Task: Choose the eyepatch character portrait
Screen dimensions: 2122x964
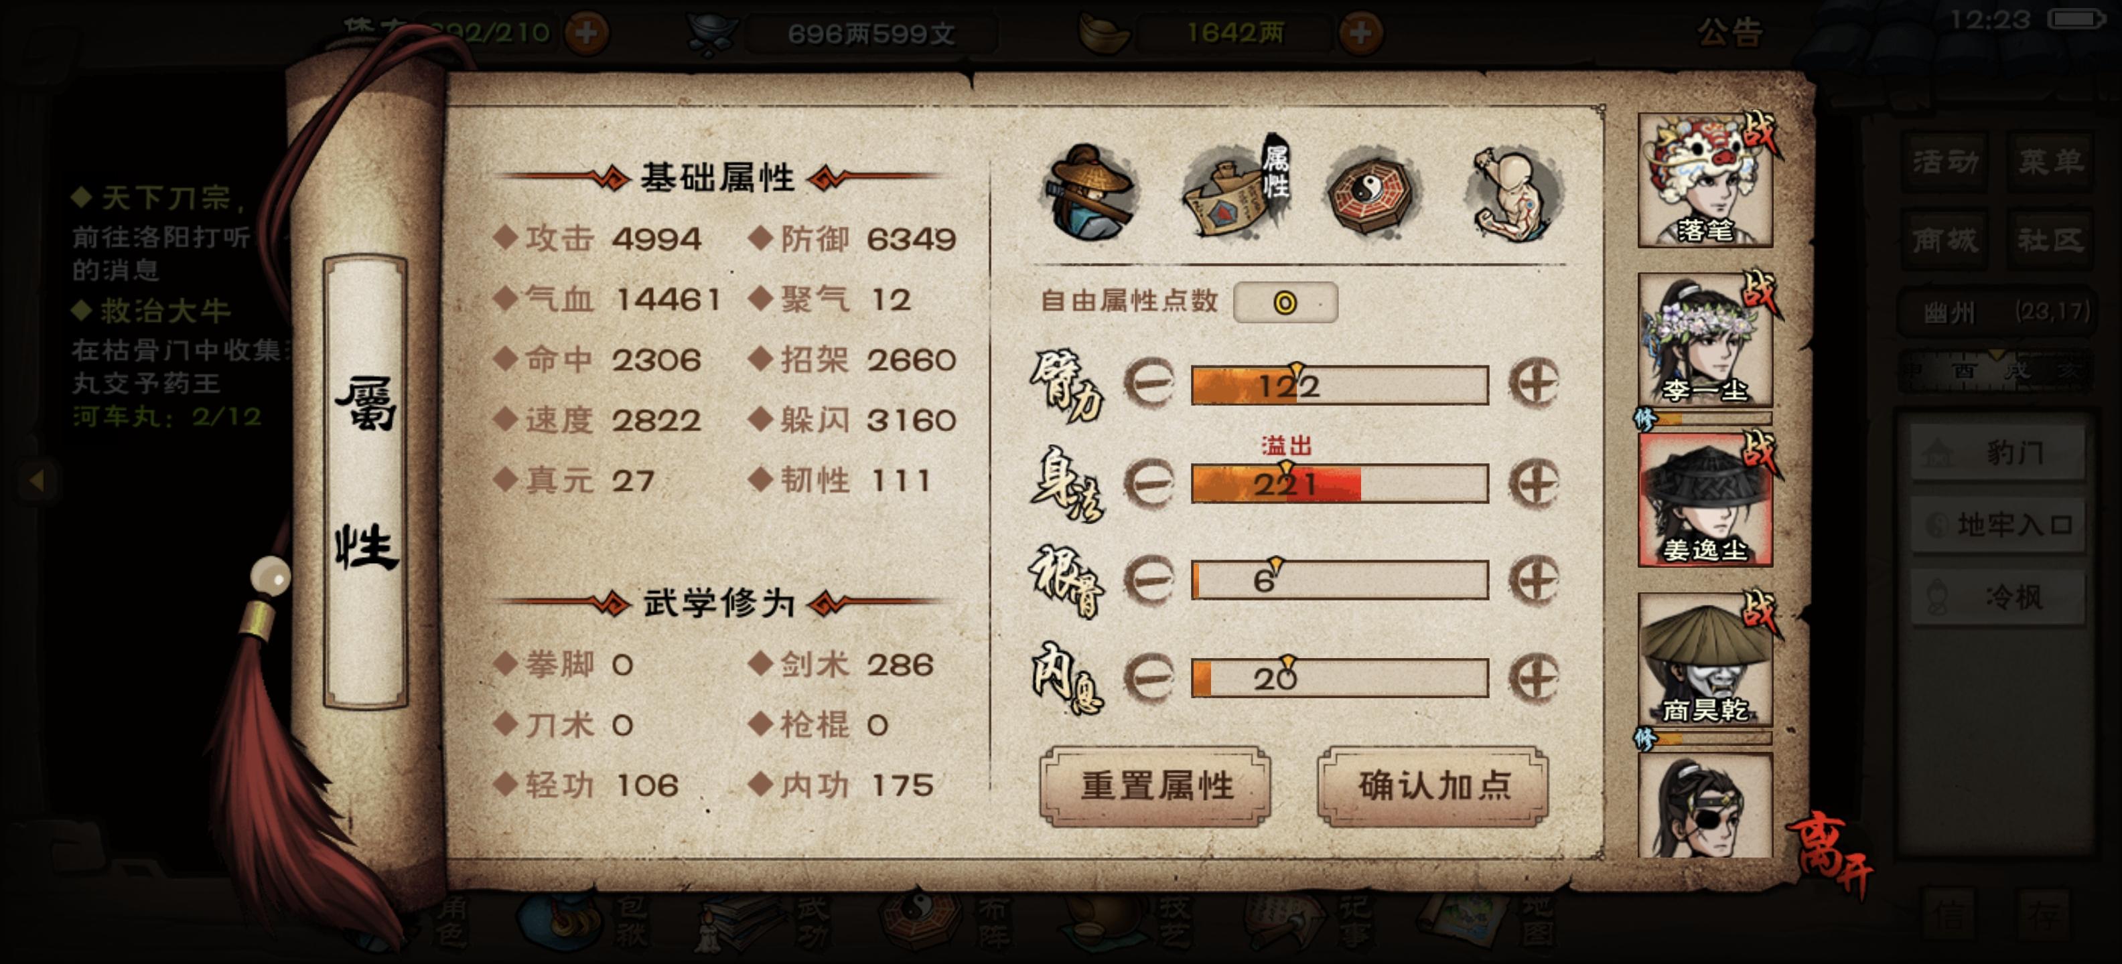Action: coord(1705,805)
